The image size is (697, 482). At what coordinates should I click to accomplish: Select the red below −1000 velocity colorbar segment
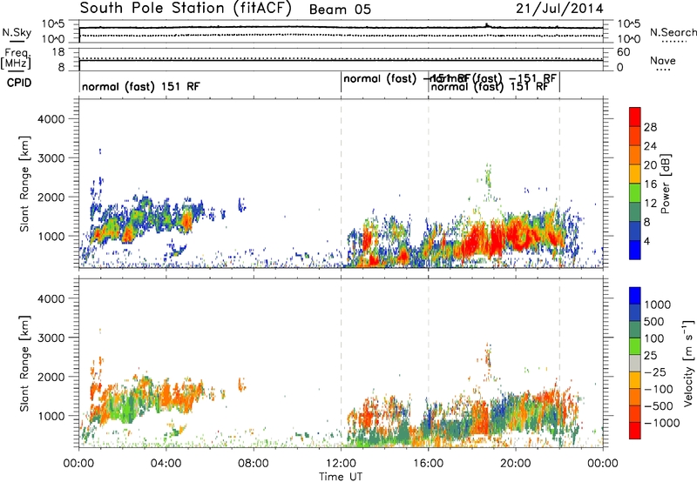coord(635,431)
